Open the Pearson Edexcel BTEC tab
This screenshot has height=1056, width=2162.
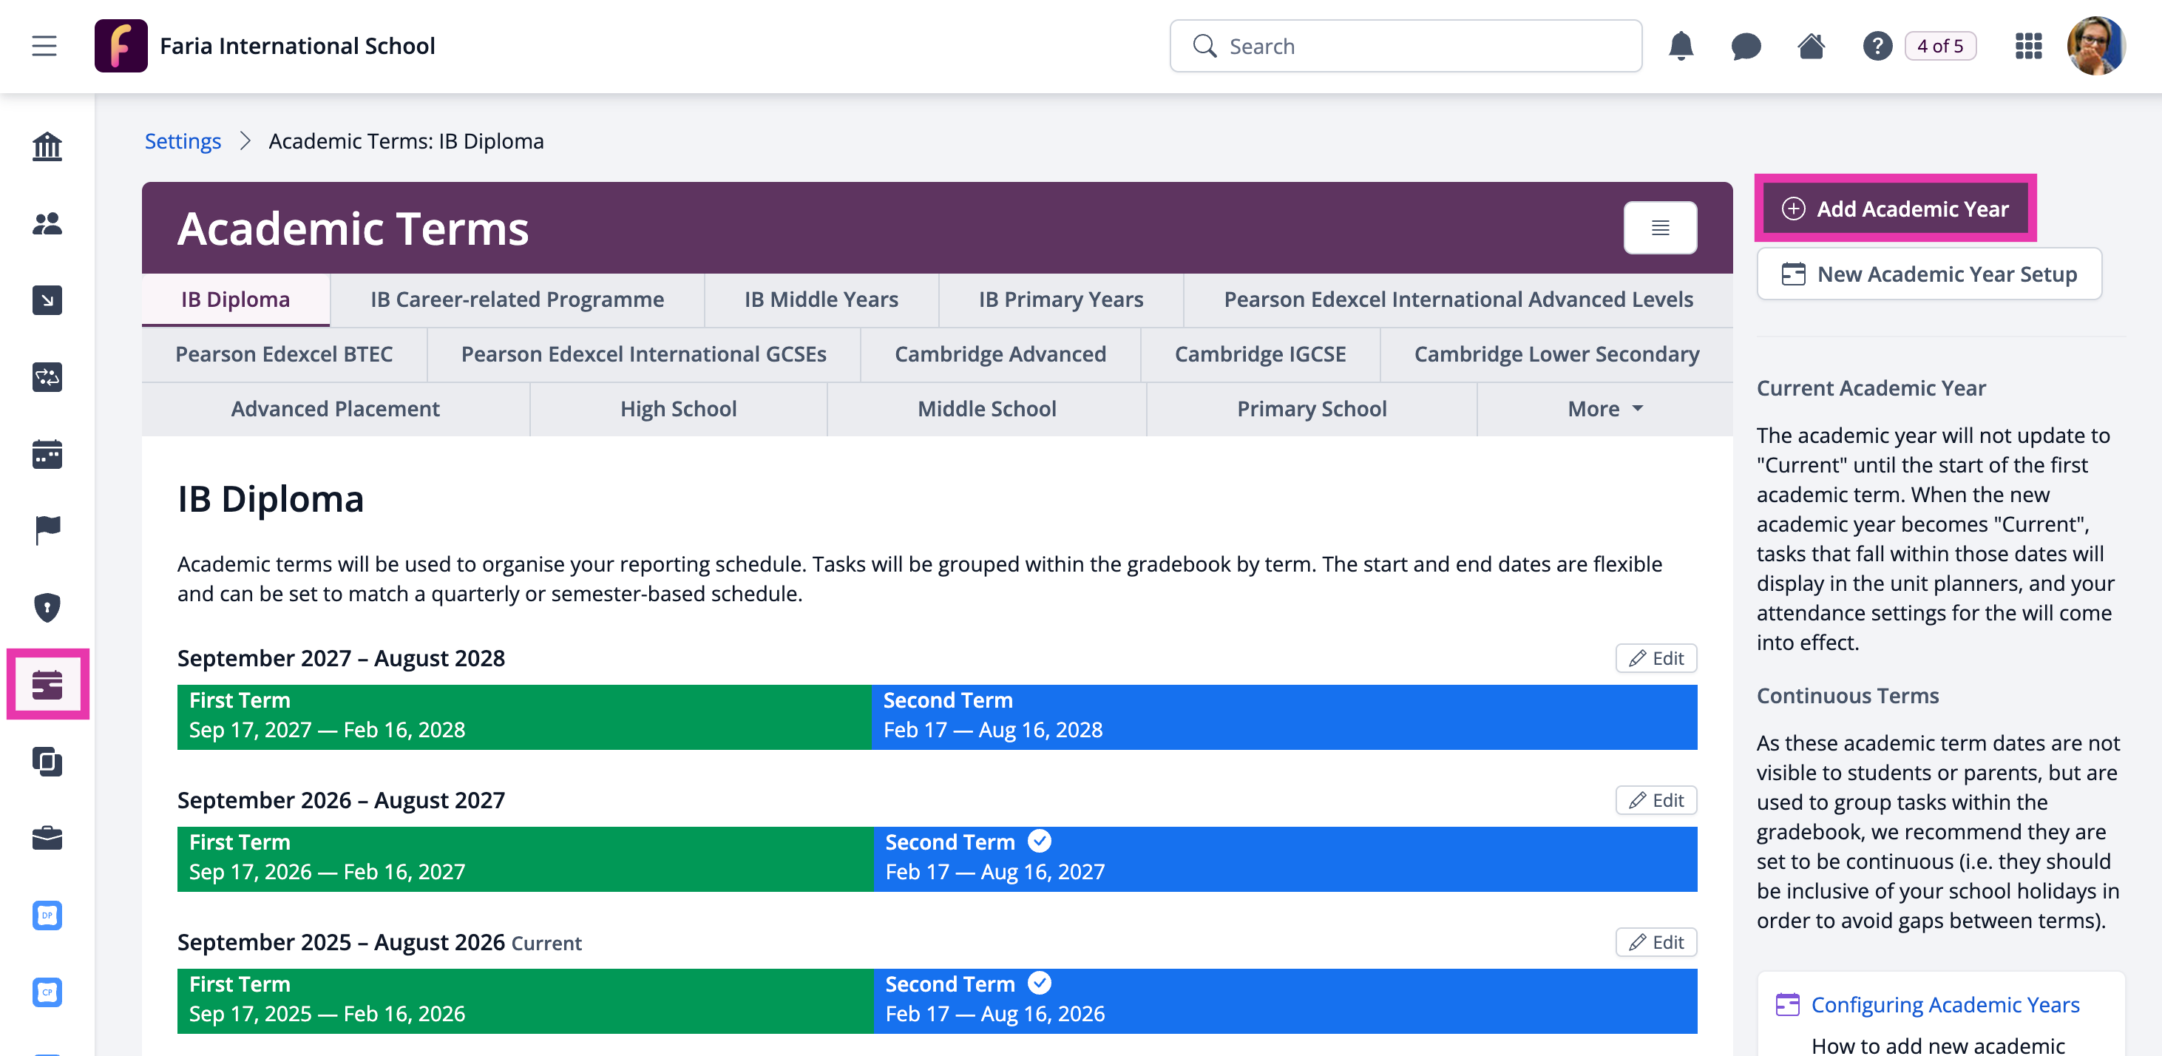pos(284,354)
